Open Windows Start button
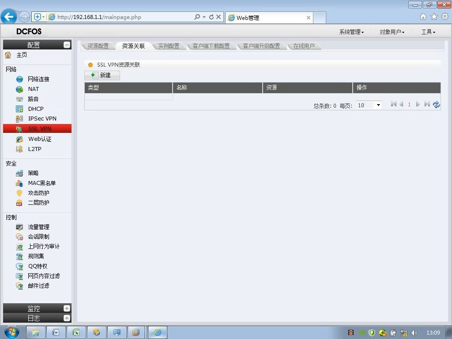Image resolution: width=452 pixels, height=339 pixels. click(11, 332)
